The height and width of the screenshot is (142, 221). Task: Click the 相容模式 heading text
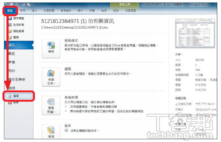[x=71, y=41]
